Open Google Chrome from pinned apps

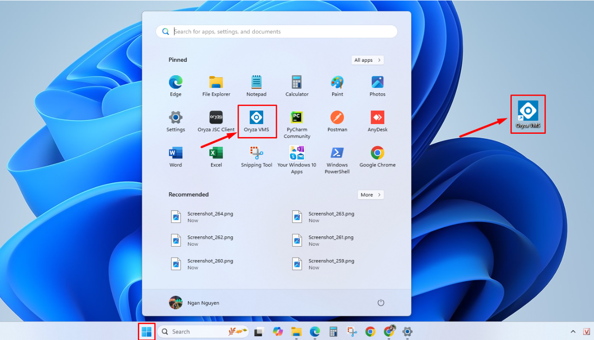coord(377,157)
